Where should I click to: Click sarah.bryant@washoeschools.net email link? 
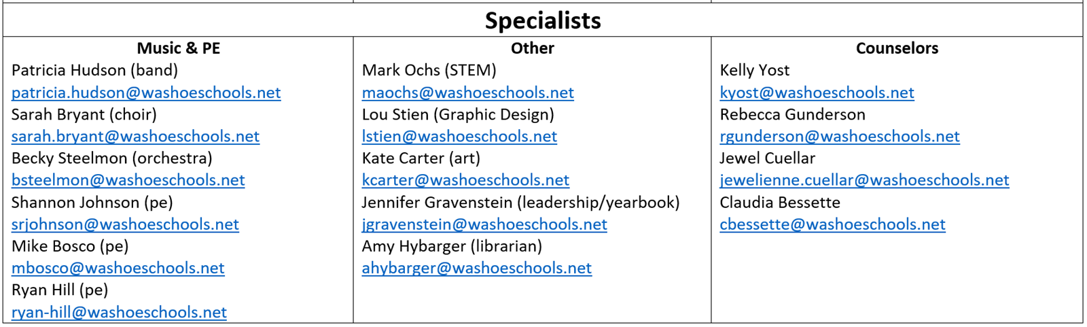click(x=135, y=136)
